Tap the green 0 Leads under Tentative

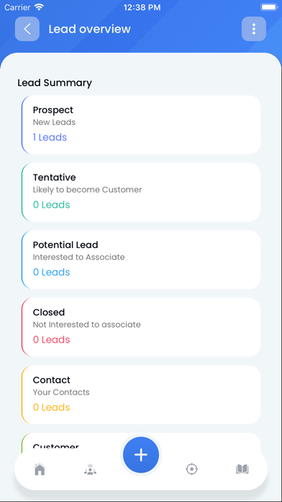[51, 205]
